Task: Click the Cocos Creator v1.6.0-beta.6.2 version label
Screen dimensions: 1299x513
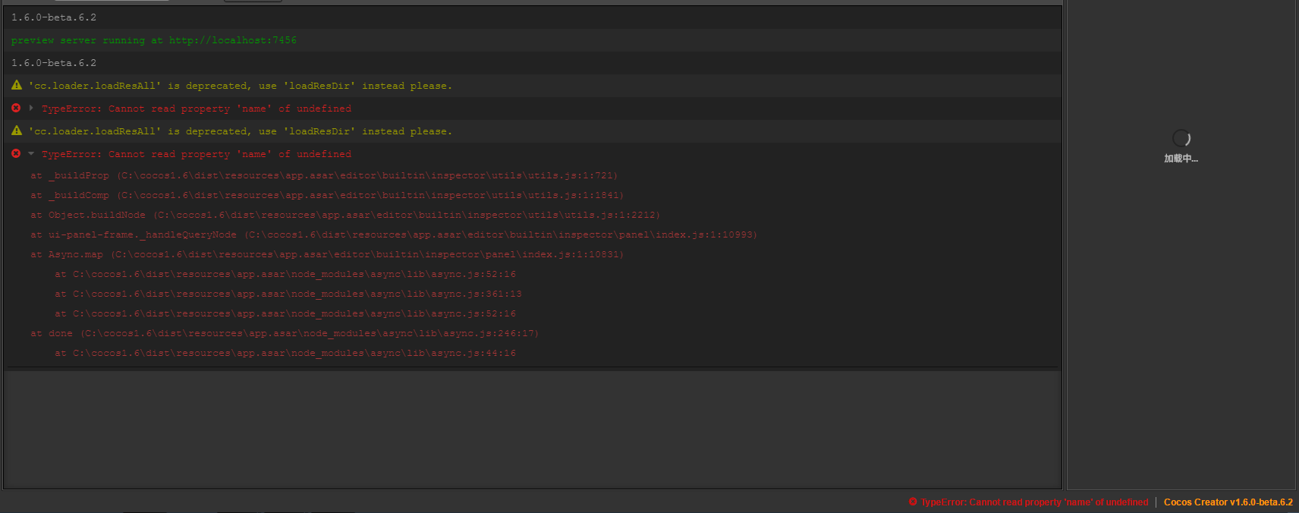Action: pyautogui.click(x=1228, y=502)
